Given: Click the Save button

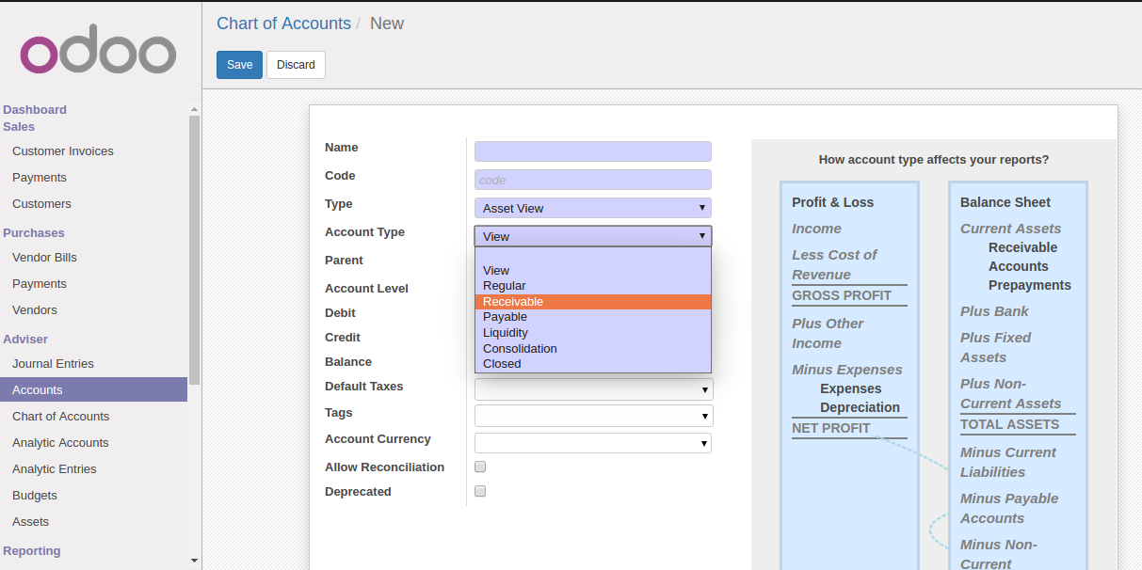Looking at the screenshot, I should click(x=239, y=65).
